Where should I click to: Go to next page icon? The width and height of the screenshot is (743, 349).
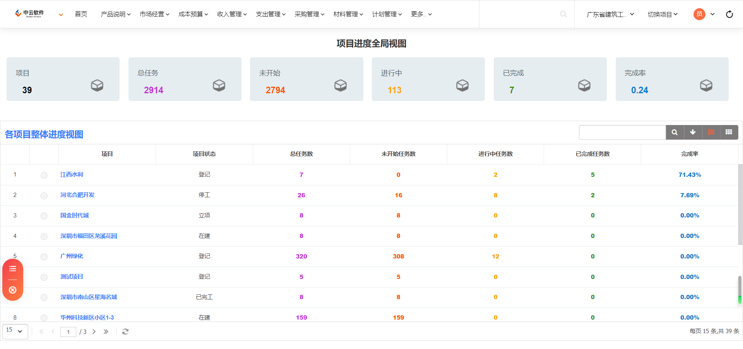(x=94, y=332)
